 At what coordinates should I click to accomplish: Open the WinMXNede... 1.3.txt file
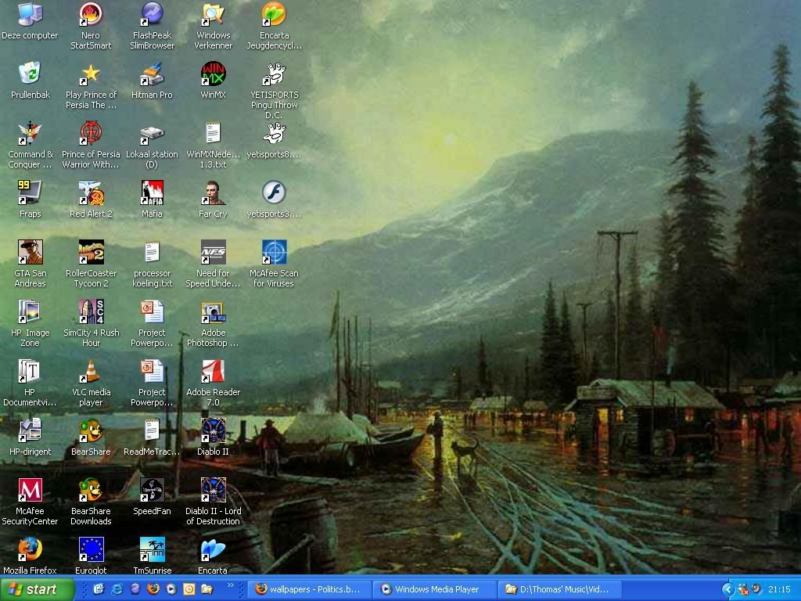pyautogui.click(x=213, y=133)
